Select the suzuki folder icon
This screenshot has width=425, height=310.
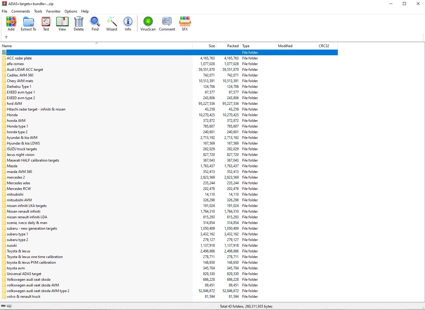pos(4,245)
